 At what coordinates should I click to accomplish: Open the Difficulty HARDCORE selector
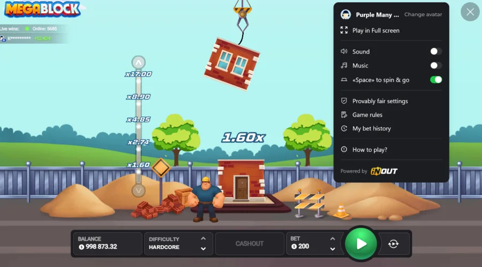(x=178, y=243)
